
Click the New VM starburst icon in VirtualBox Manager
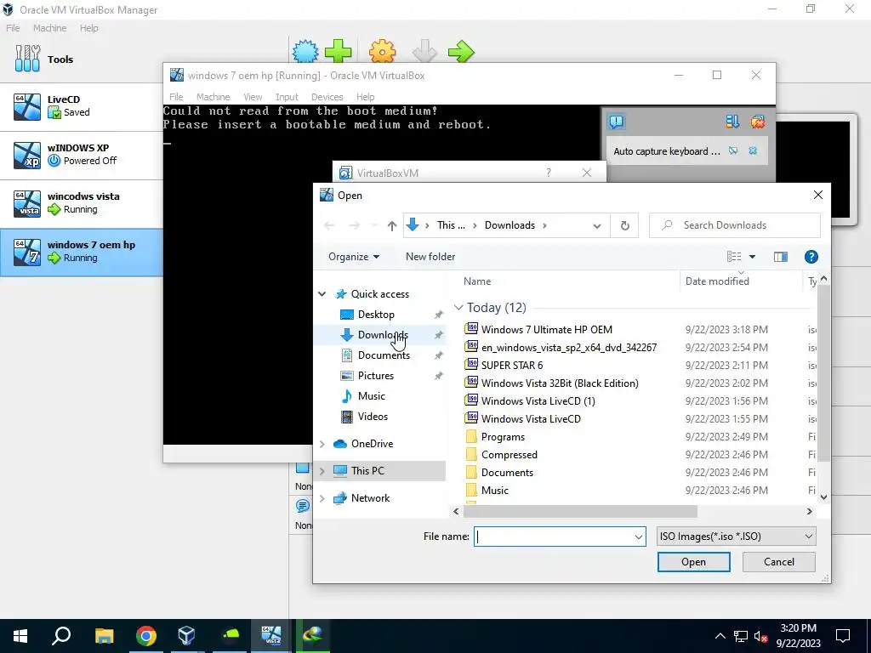[305, 52]
